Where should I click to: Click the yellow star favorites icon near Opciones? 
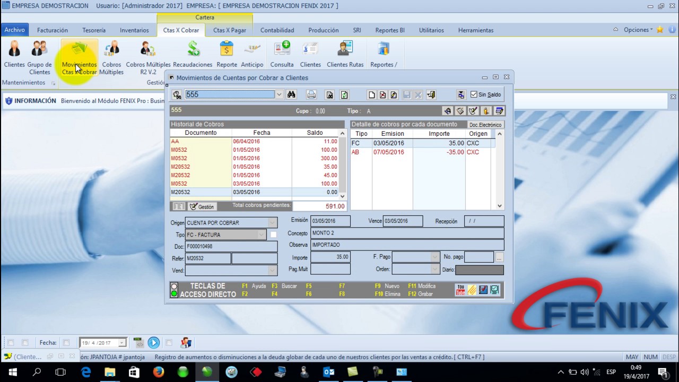coord(660,30)
